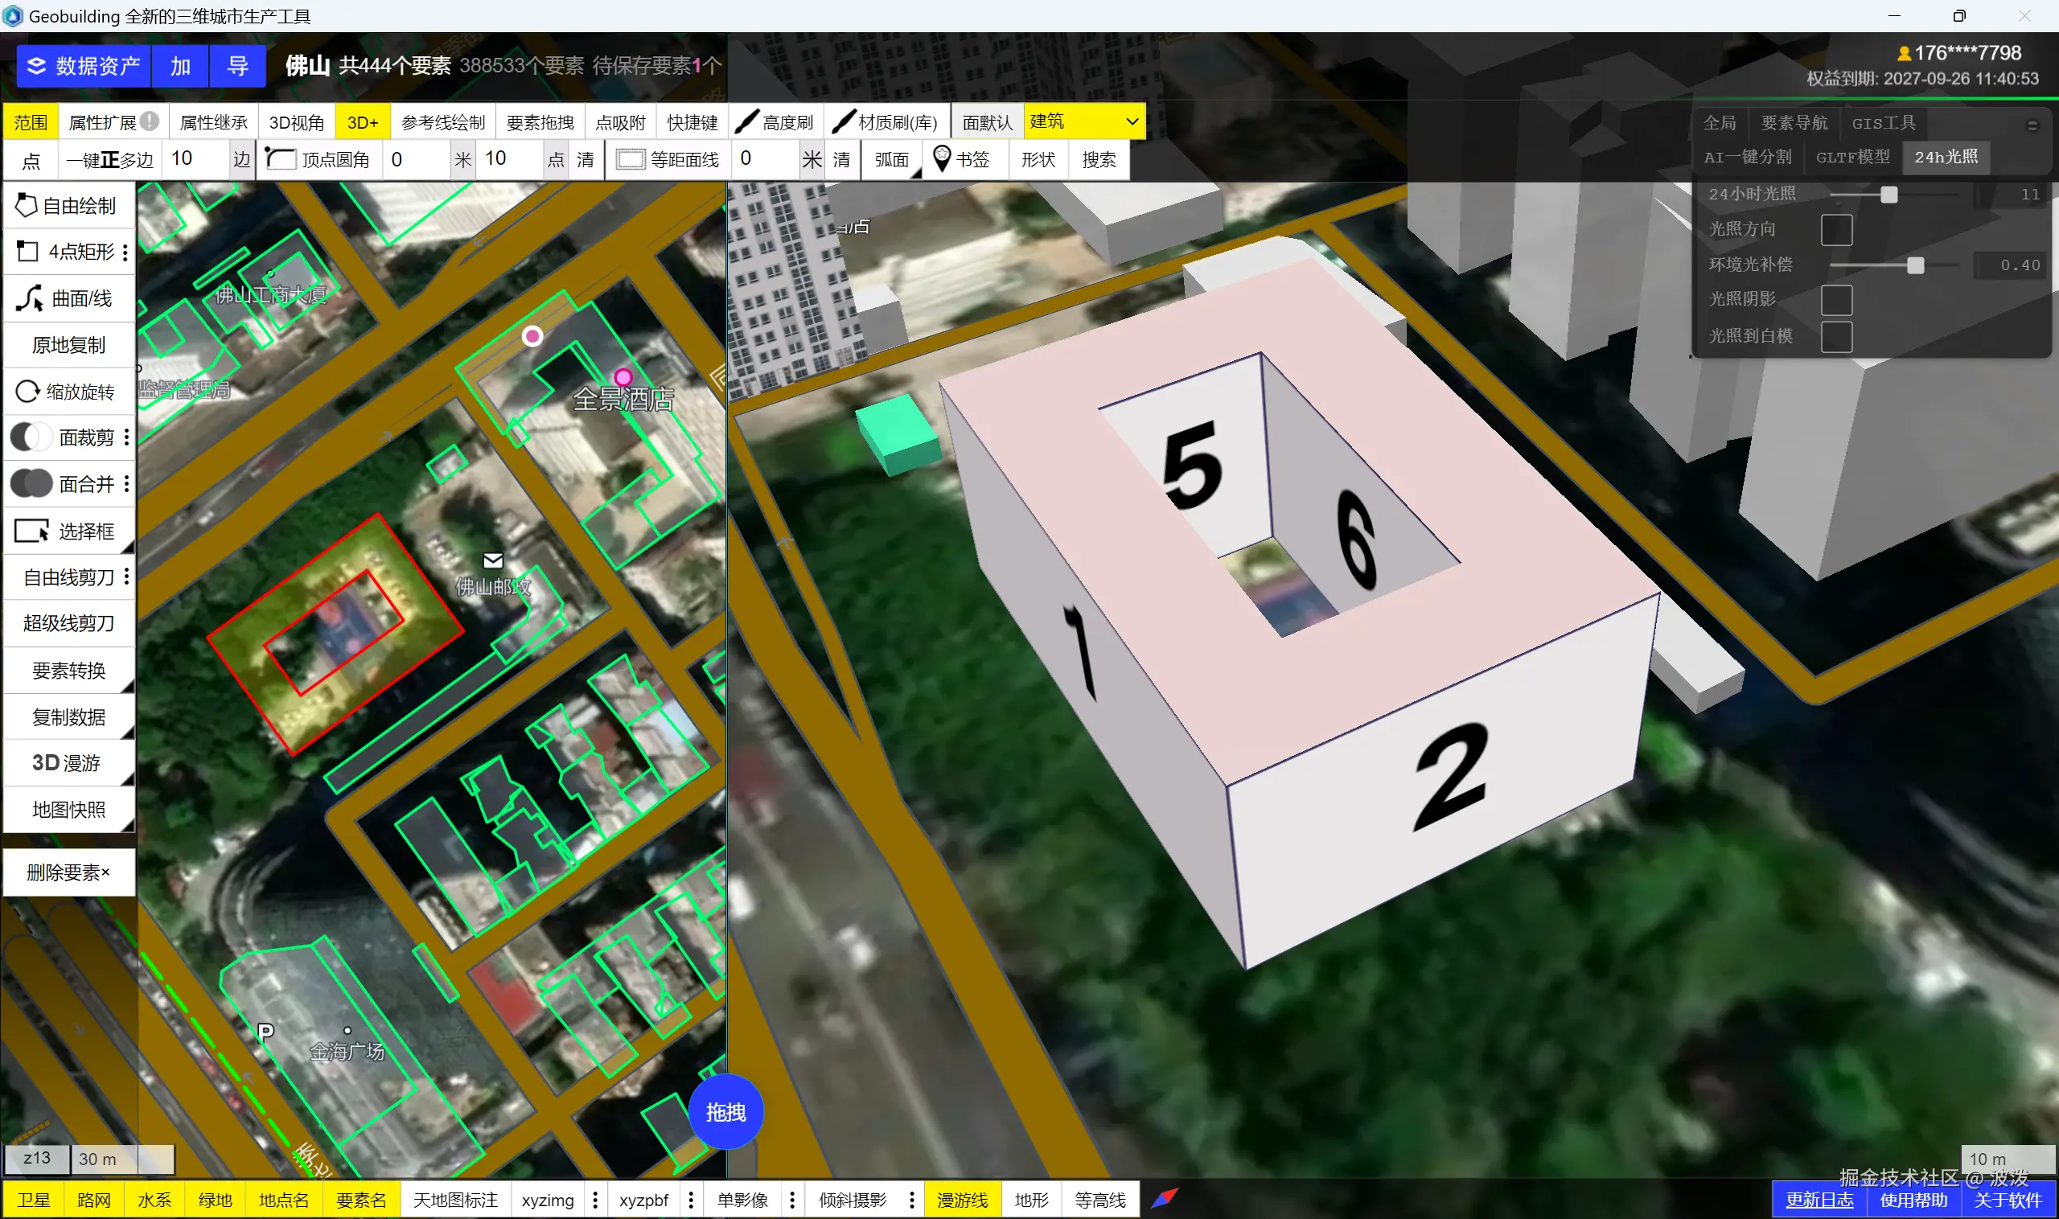Select the 自由绘制 free draw tool
This screenshot has width=2059, height=1219.
click(68, 206)
